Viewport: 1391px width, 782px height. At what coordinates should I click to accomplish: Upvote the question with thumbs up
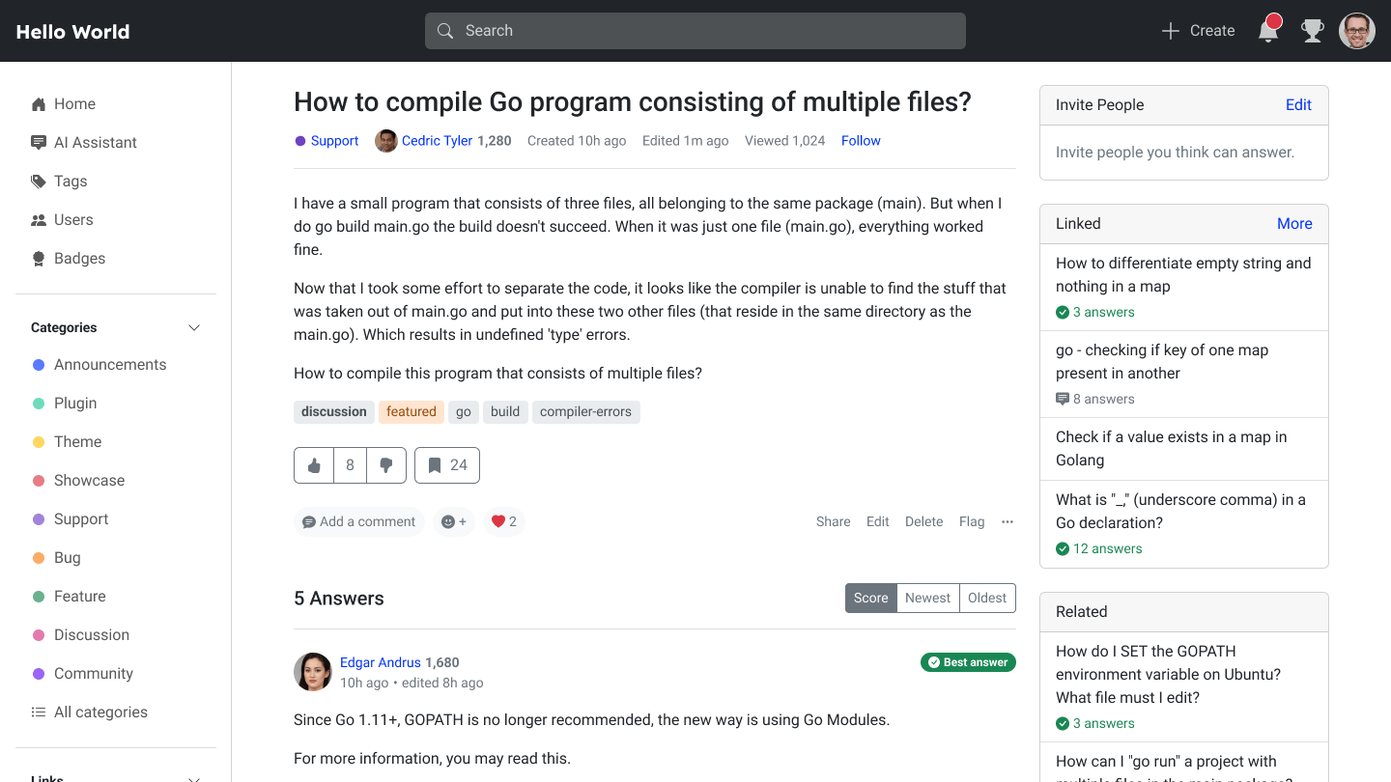(314, 465)
